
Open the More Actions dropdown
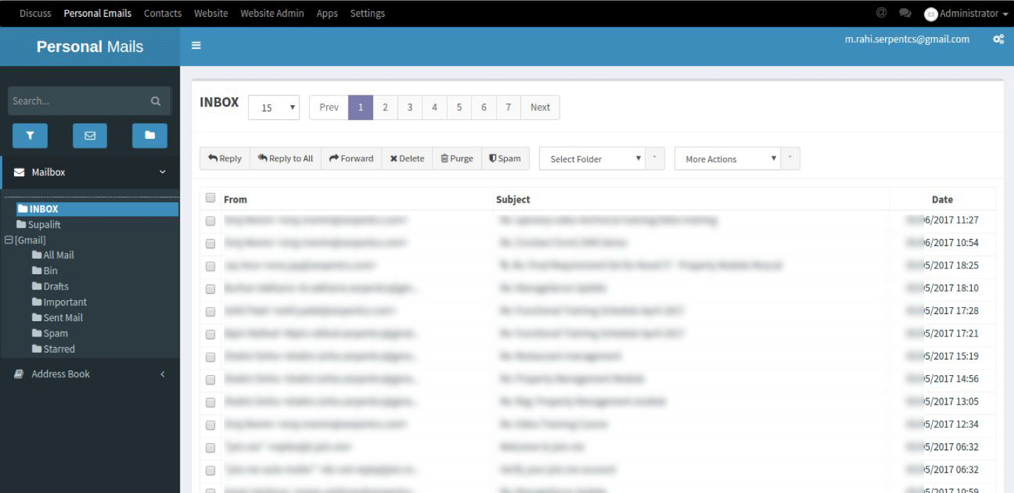coord(728,158)
